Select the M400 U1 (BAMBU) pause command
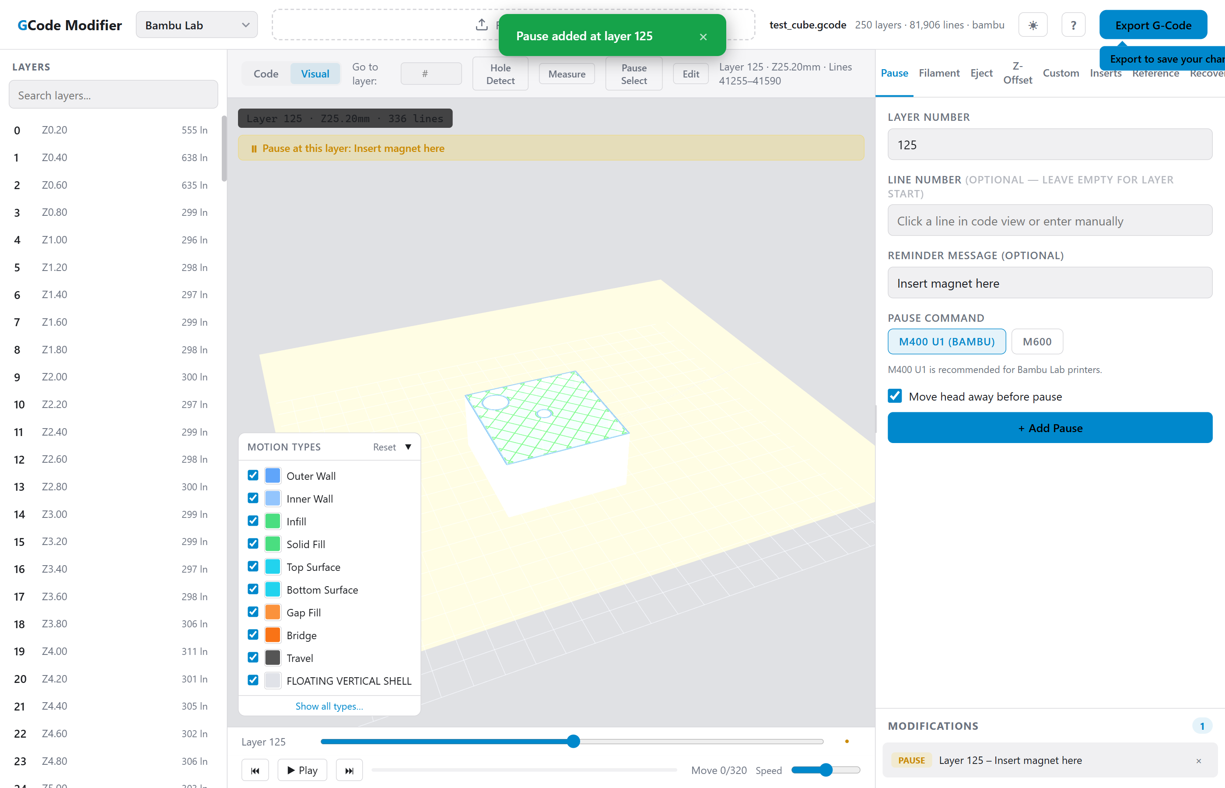This screenshot has height=788, width=1225. click(947, 341)
